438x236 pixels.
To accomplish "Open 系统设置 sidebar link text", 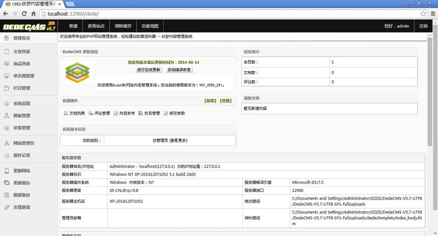I will pos(22,103).
